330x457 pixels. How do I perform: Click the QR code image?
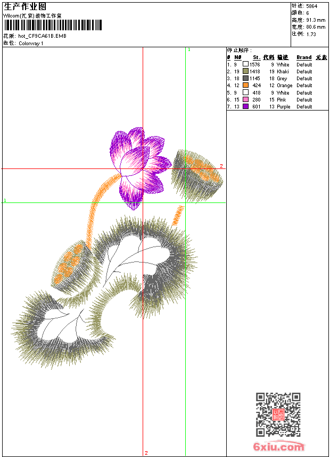278,414
